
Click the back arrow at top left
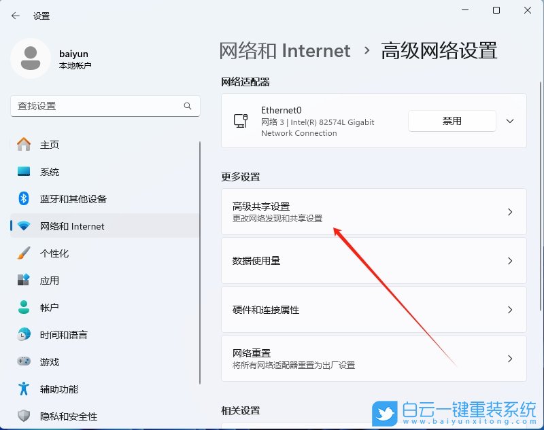coord(15,15)
